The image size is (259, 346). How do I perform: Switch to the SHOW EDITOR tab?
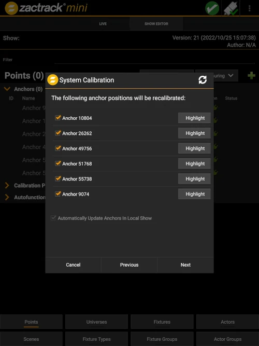point(156,24)
